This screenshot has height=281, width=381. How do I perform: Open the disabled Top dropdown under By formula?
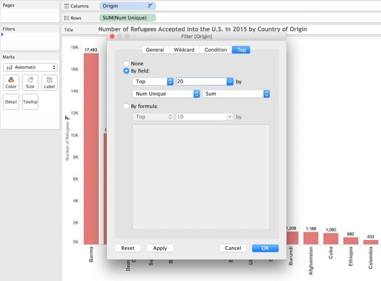153,117
